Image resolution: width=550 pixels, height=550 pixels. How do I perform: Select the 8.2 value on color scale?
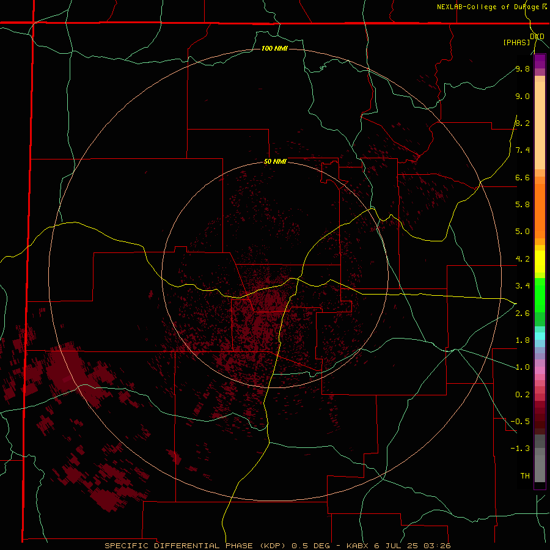(522, 123)
